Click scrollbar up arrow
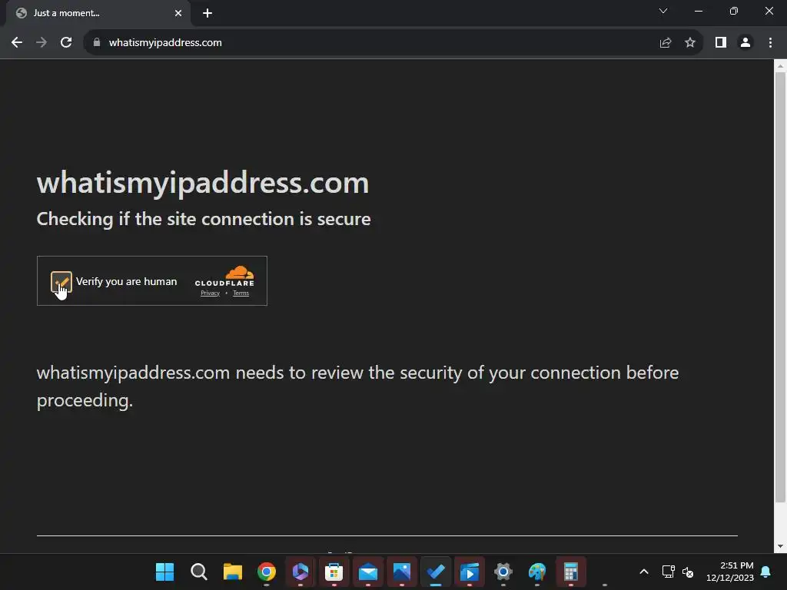787x590 pixels. click(780, 66)
